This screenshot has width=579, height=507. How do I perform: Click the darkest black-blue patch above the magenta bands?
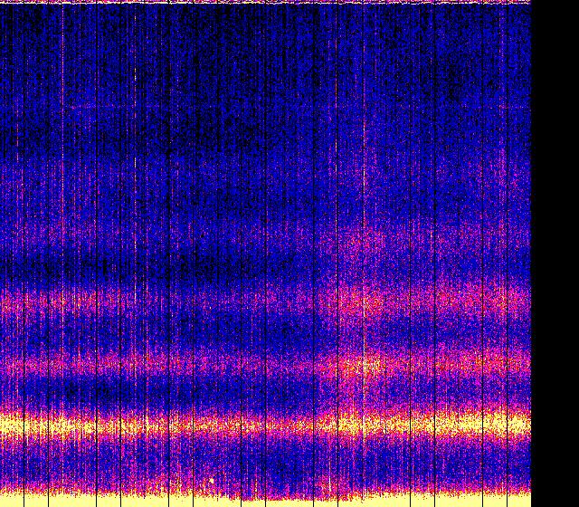click(181, 267)
